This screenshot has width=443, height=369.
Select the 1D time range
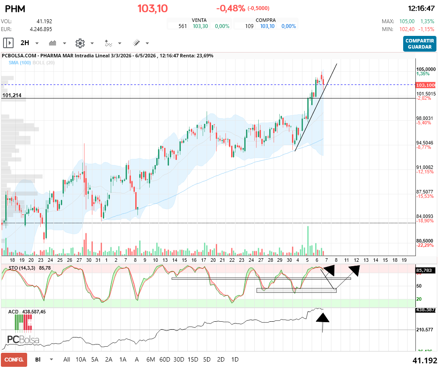[x=235, y=359]
